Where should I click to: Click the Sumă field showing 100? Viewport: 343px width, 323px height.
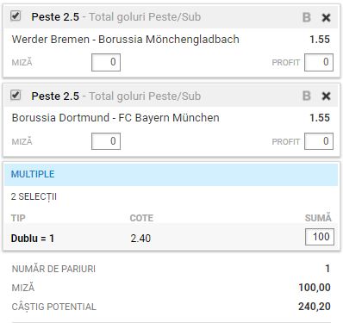pyautogui.click(x=320, y=237)
